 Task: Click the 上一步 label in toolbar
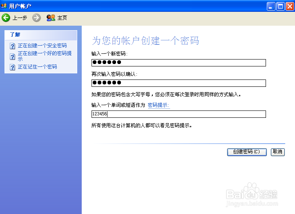[x=20, y=18]
